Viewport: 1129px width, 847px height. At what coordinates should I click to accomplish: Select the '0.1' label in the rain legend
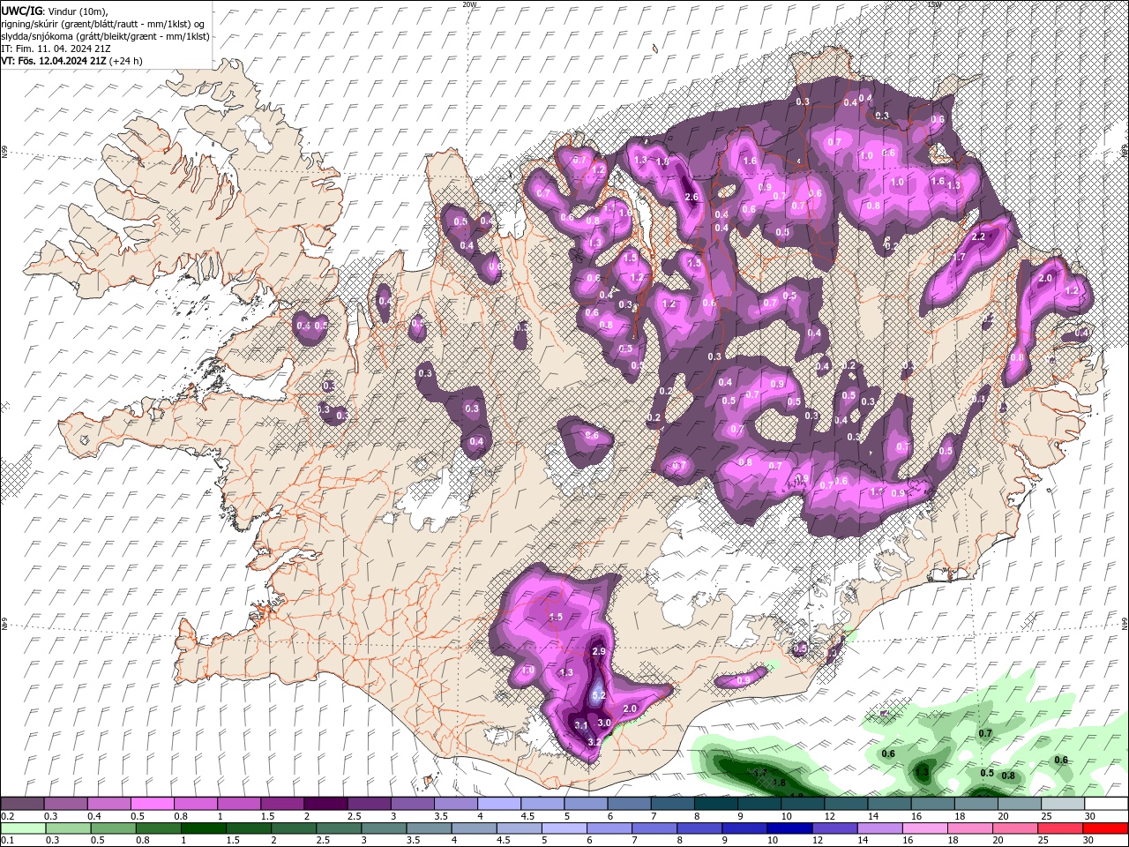click(7, 841)
